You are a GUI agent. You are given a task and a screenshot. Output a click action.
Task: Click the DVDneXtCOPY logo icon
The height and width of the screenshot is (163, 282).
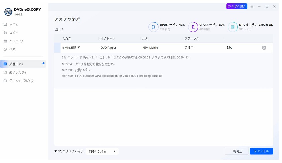pos(8,12)
